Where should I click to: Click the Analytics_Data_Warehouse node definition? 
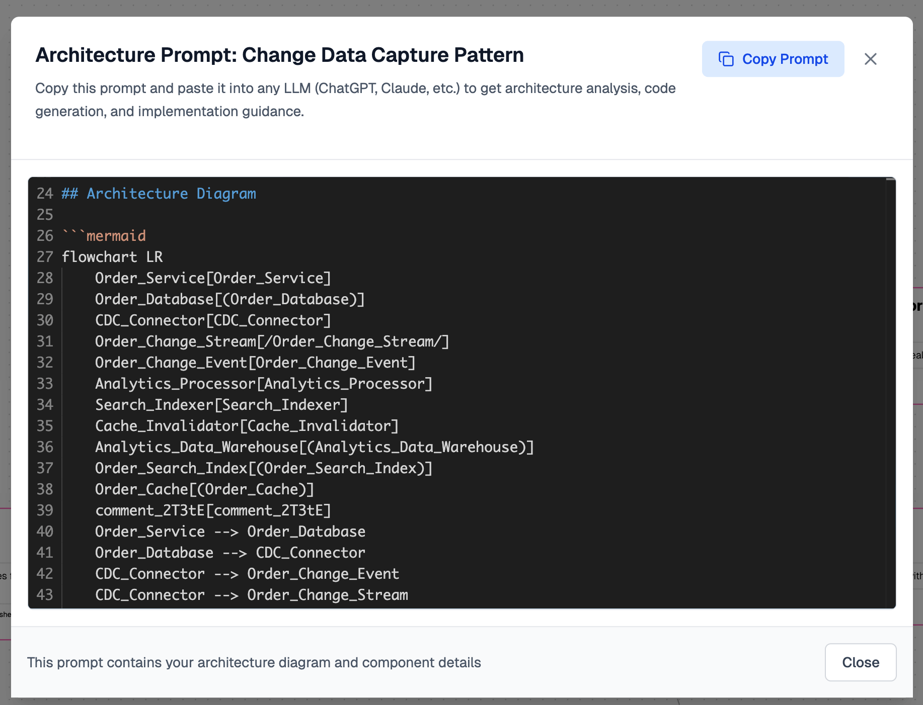[314, 447]
